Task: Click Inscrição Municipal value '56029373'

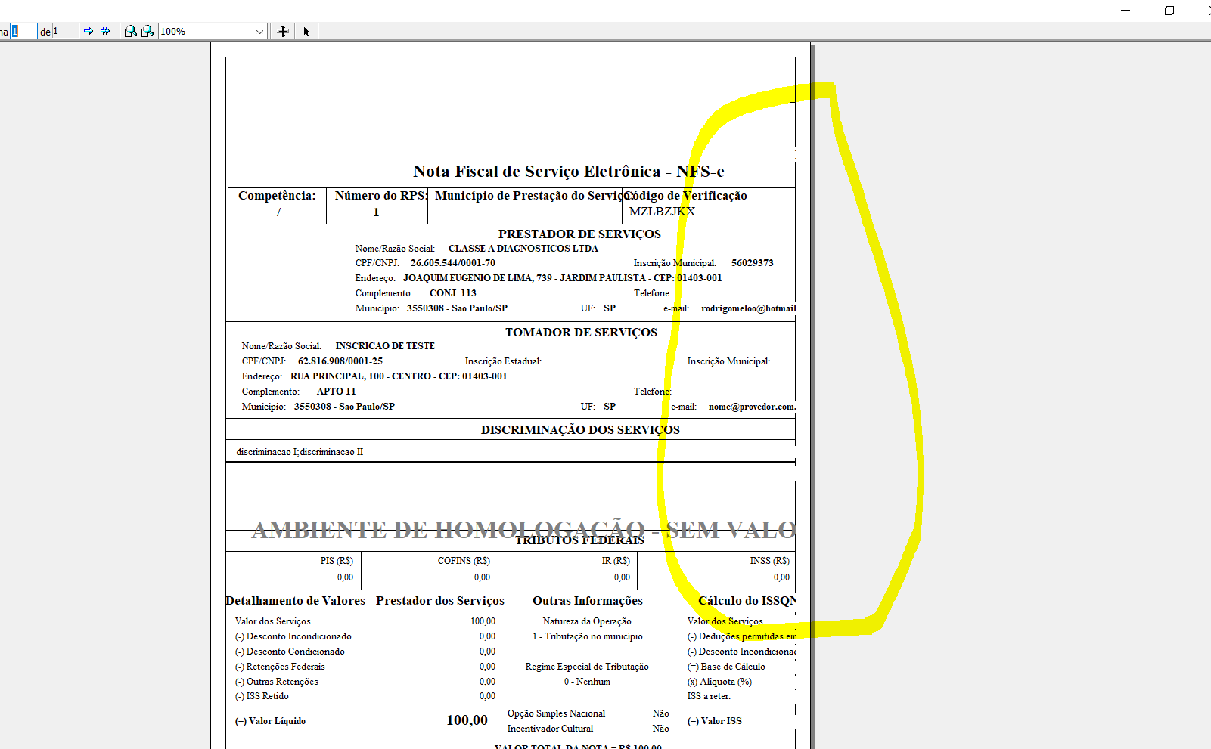Action: pyautogui.click(x=753, y=263)
